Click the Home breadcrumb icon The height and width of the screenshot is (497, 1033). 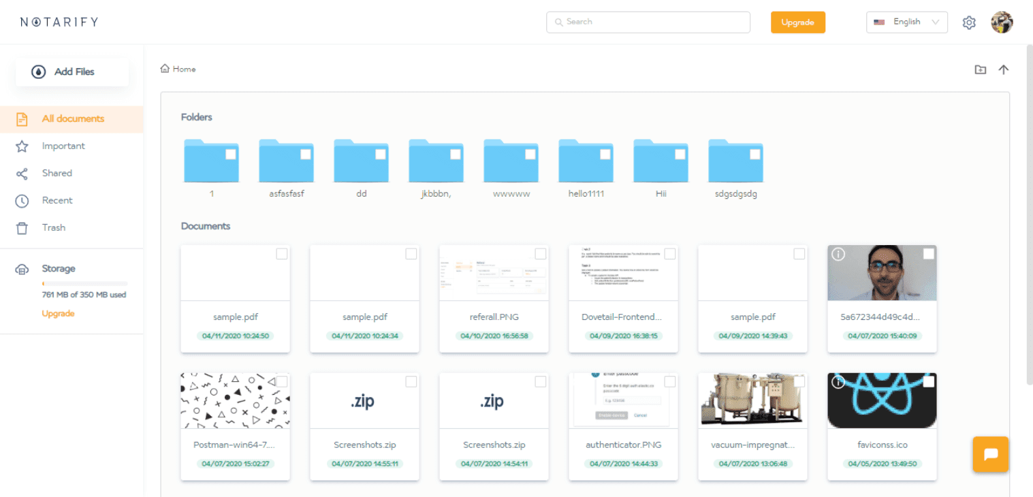[165, 69]
